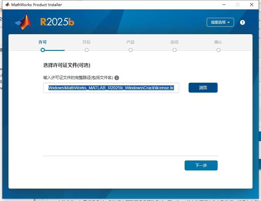Click the circle marker under 许可 step

[43, 50]
